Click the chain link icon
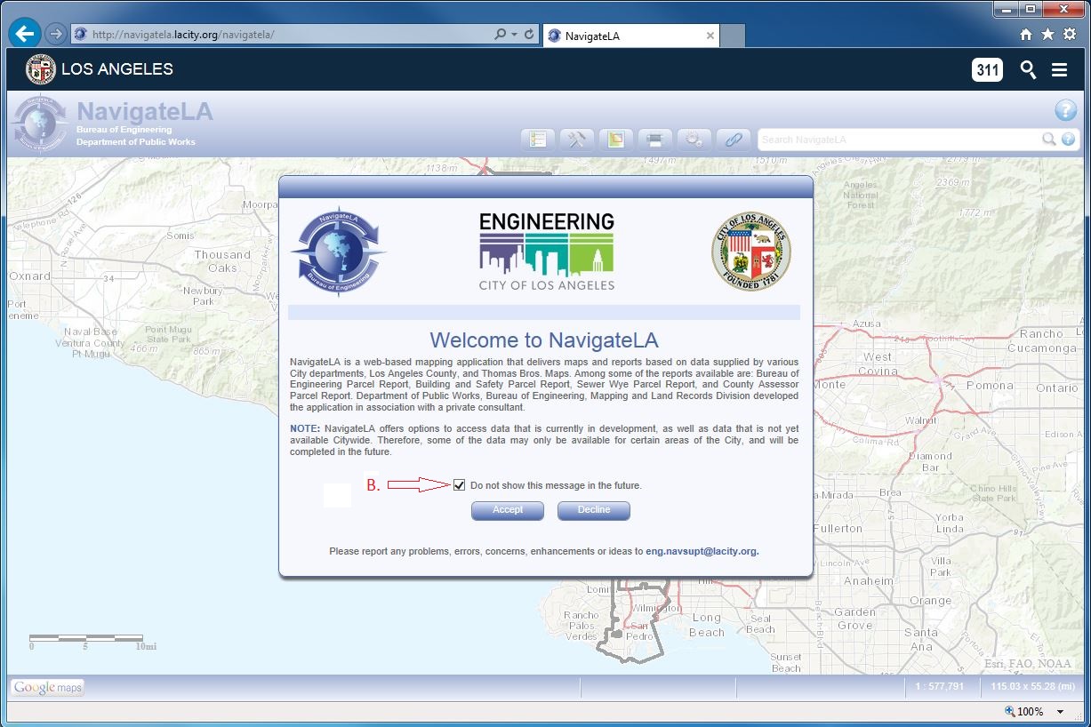 733,140
